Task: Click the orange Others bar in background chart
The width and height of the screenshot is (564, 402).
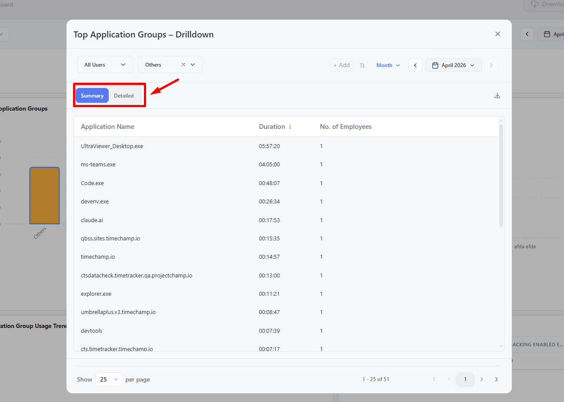Action: pyautogui.click(x=44, y=196)
